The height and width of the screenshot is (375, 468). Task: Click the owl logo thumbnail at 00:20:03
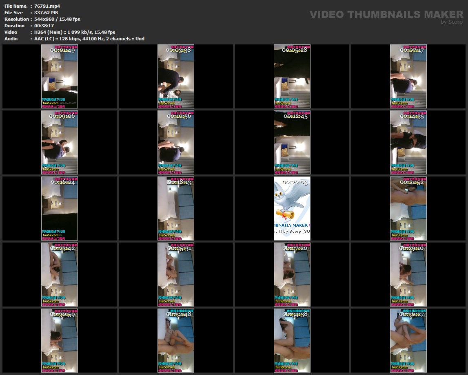(x=292, y=208)
